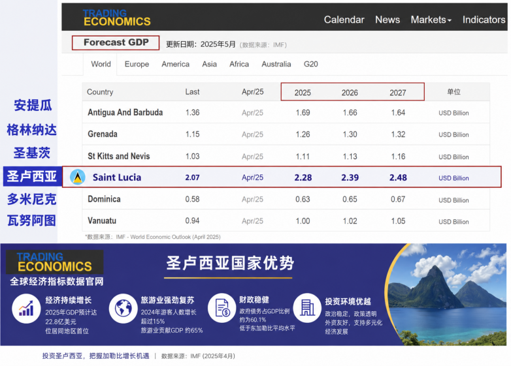Screen dimensions: 511x366
Task: Click Vanuatu's 2025 value 1.00
Action: coord(303,221)
